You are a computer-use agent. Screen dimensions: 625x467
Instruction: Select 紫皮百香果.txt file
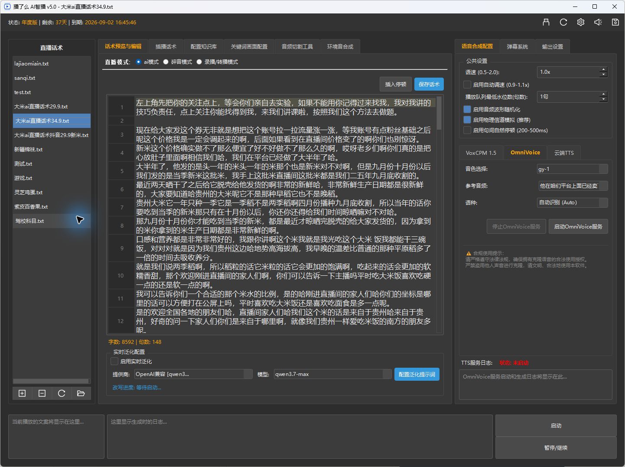pyautogui.click(x=52, y=207)
